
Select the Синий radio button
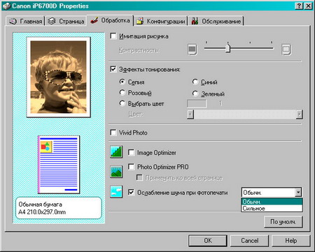195,82
